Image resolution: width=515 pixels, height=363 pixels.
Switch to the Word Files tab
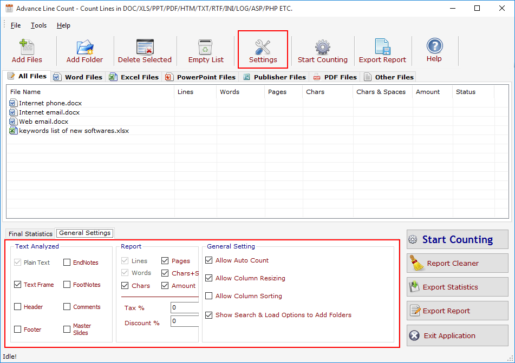[78, 77]
